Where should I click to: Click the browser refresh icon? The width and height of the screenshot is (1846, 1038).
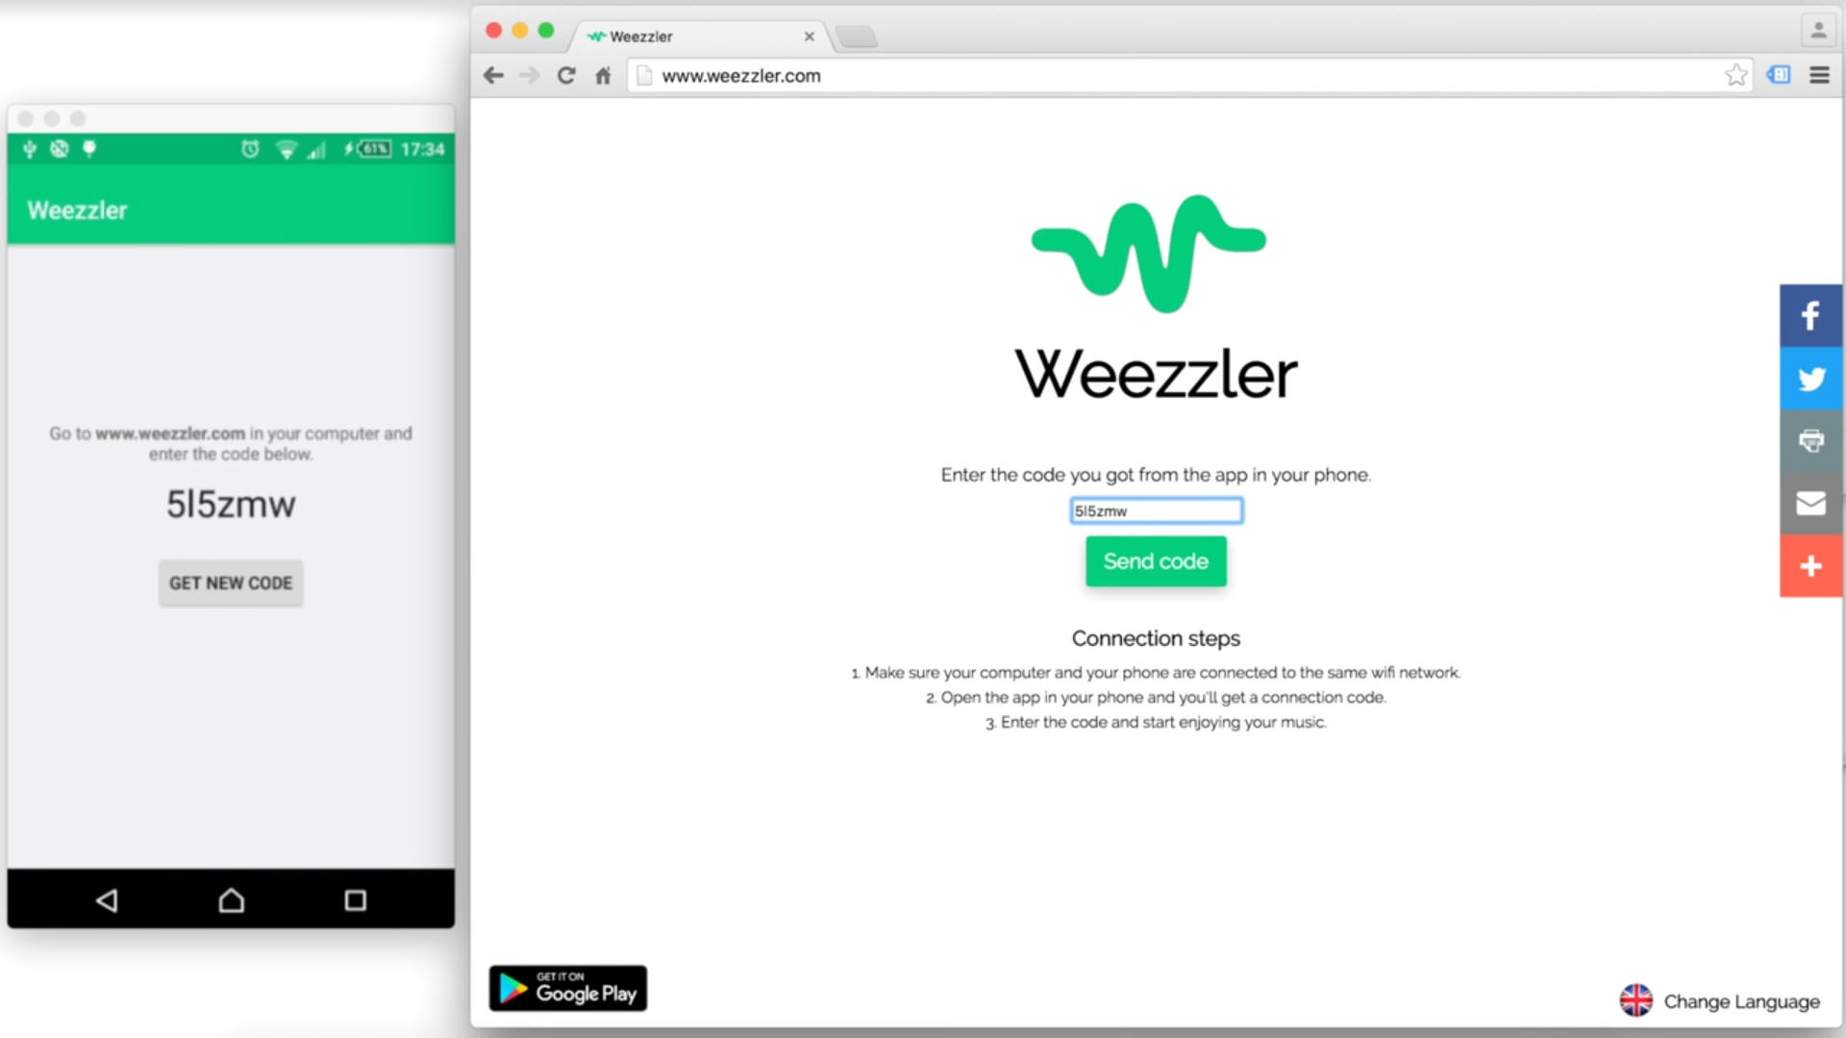click(568, 75)
